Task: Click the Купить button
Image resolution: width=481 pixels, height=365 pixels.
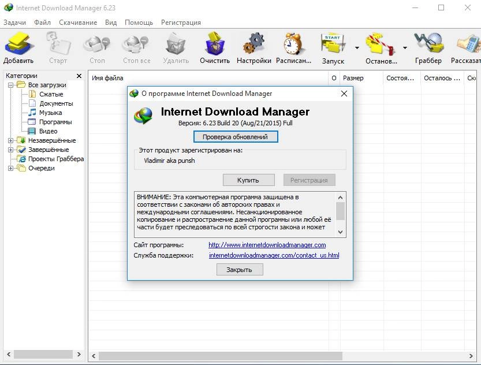Action: (x=248, y=180)
